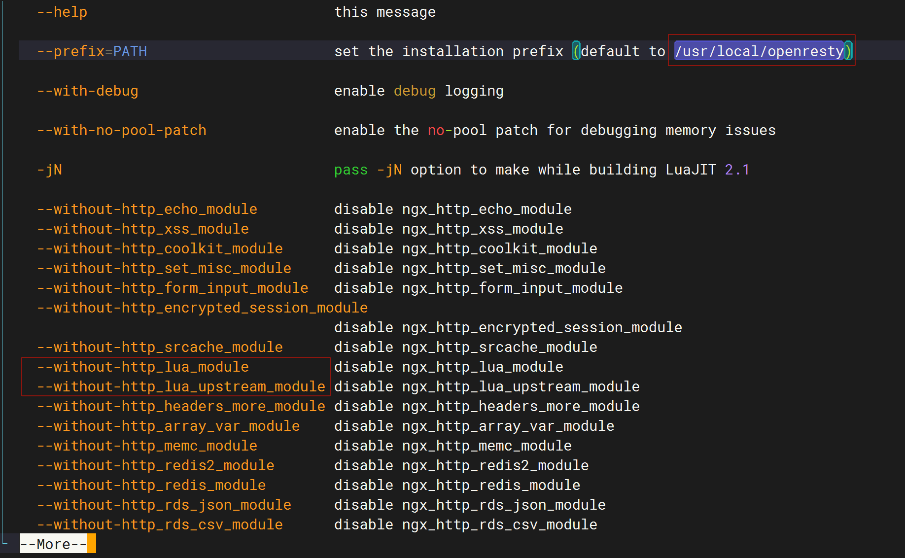Click 'disable ngx_http_encrypted_session_module' description
Image resolution: width=905 pixels, height=558 pixels.
coord(508,327)
